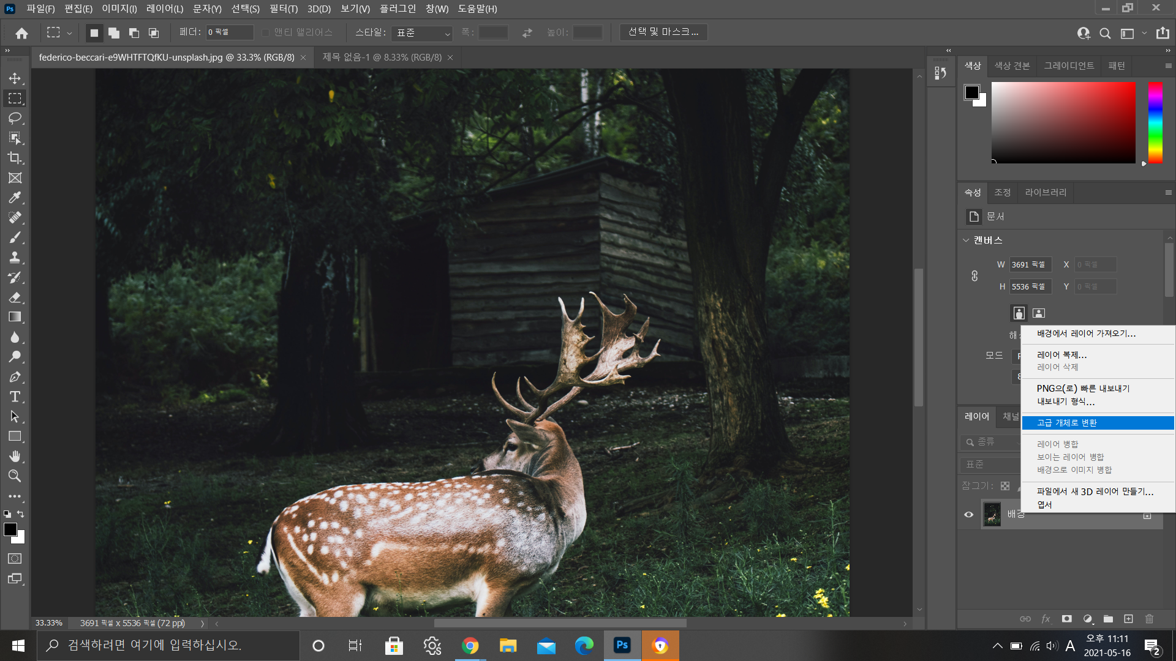Click the delete layer trash icon
The width and height of the screenshot is (1176, 661).
tap(1149, 619)
